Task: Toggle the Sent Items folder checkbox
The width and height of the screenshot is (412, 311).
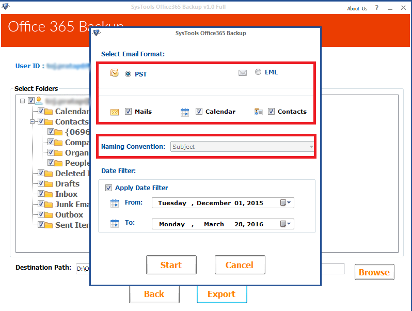Action: pyautogui.click(x=41, y=225)
